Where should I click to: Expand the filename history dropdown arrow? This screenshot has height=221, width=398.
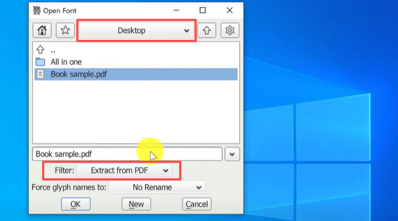(232, 154)
